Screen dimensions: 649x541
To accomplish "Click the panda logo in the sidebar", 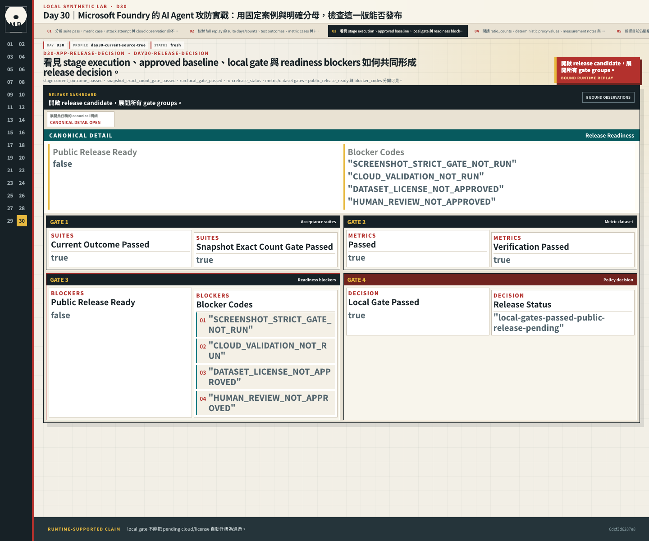I will 16,18.
